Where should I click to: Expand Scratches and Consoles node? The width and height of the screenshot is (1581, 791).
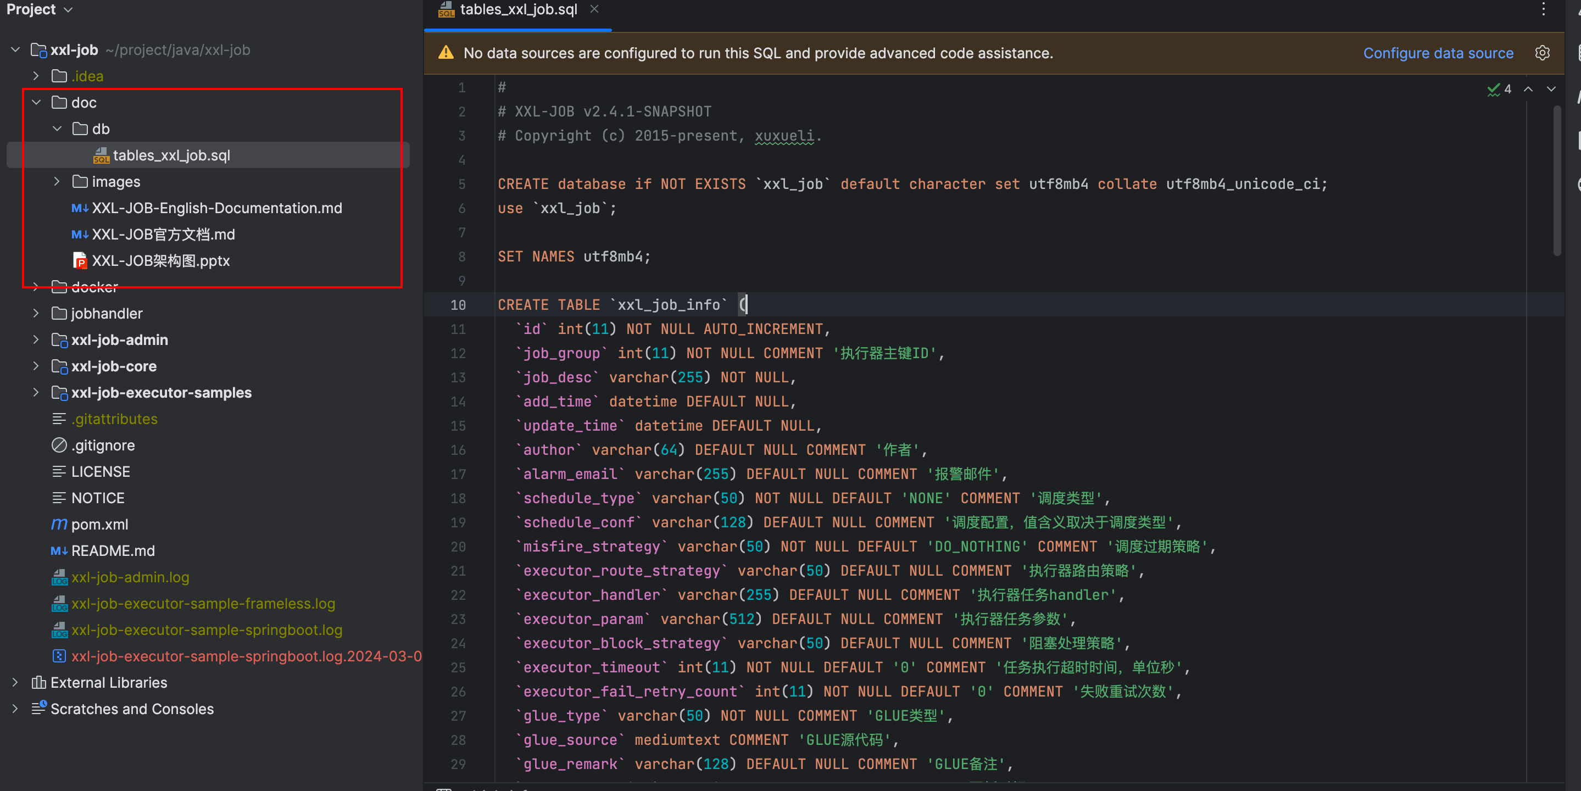tap(15, 709)
